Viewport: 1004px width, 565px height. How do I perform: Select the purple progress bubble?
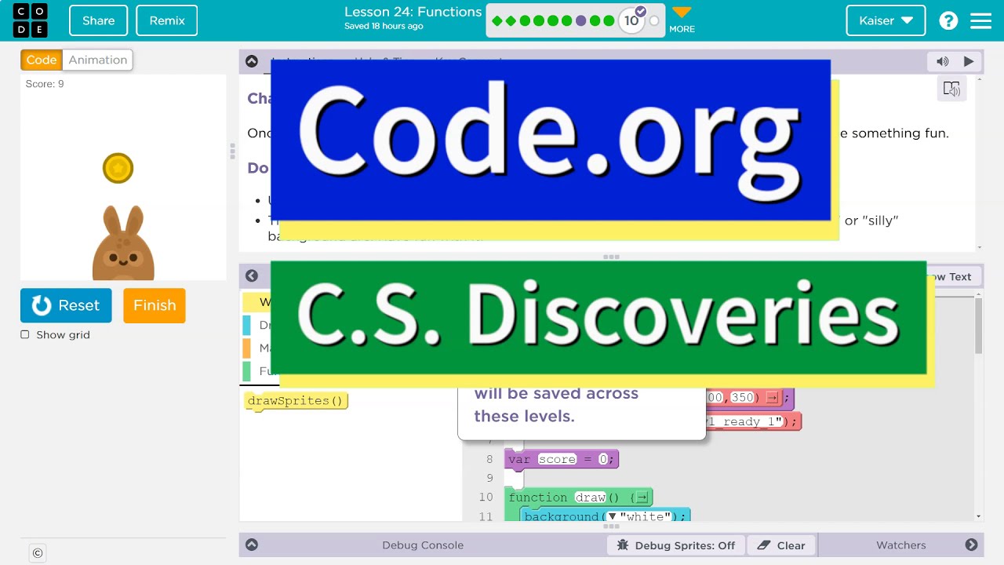pos(580,20)
